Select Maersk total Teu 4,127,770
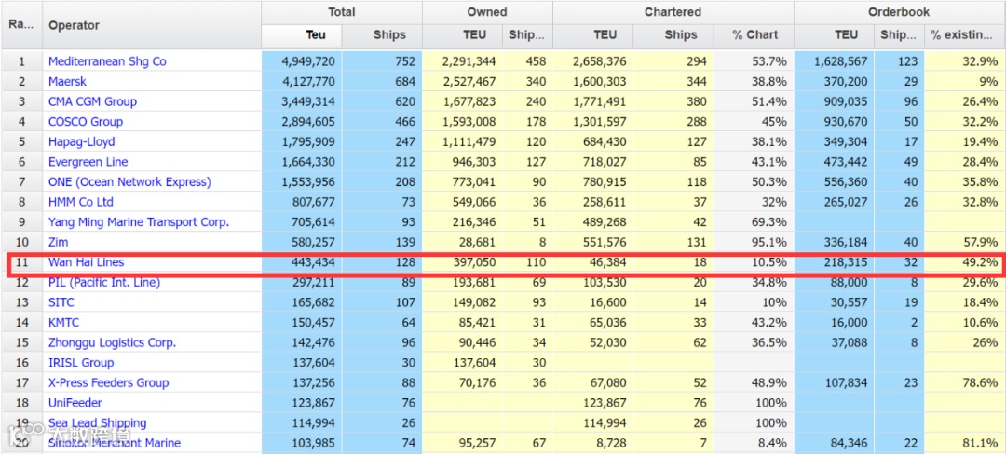This screenshot has height=454, width=1006. 308,81
